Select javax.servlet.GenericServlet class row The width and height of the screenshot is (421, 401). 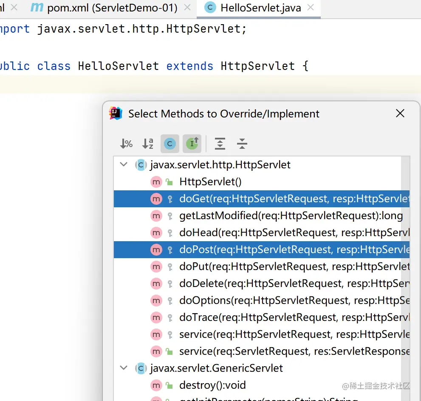point(262,368)
